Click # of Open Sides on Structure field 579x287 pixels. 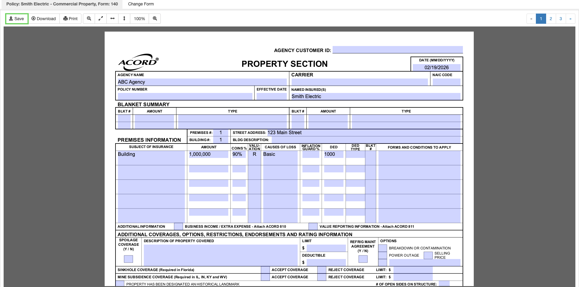click(444, 284)
